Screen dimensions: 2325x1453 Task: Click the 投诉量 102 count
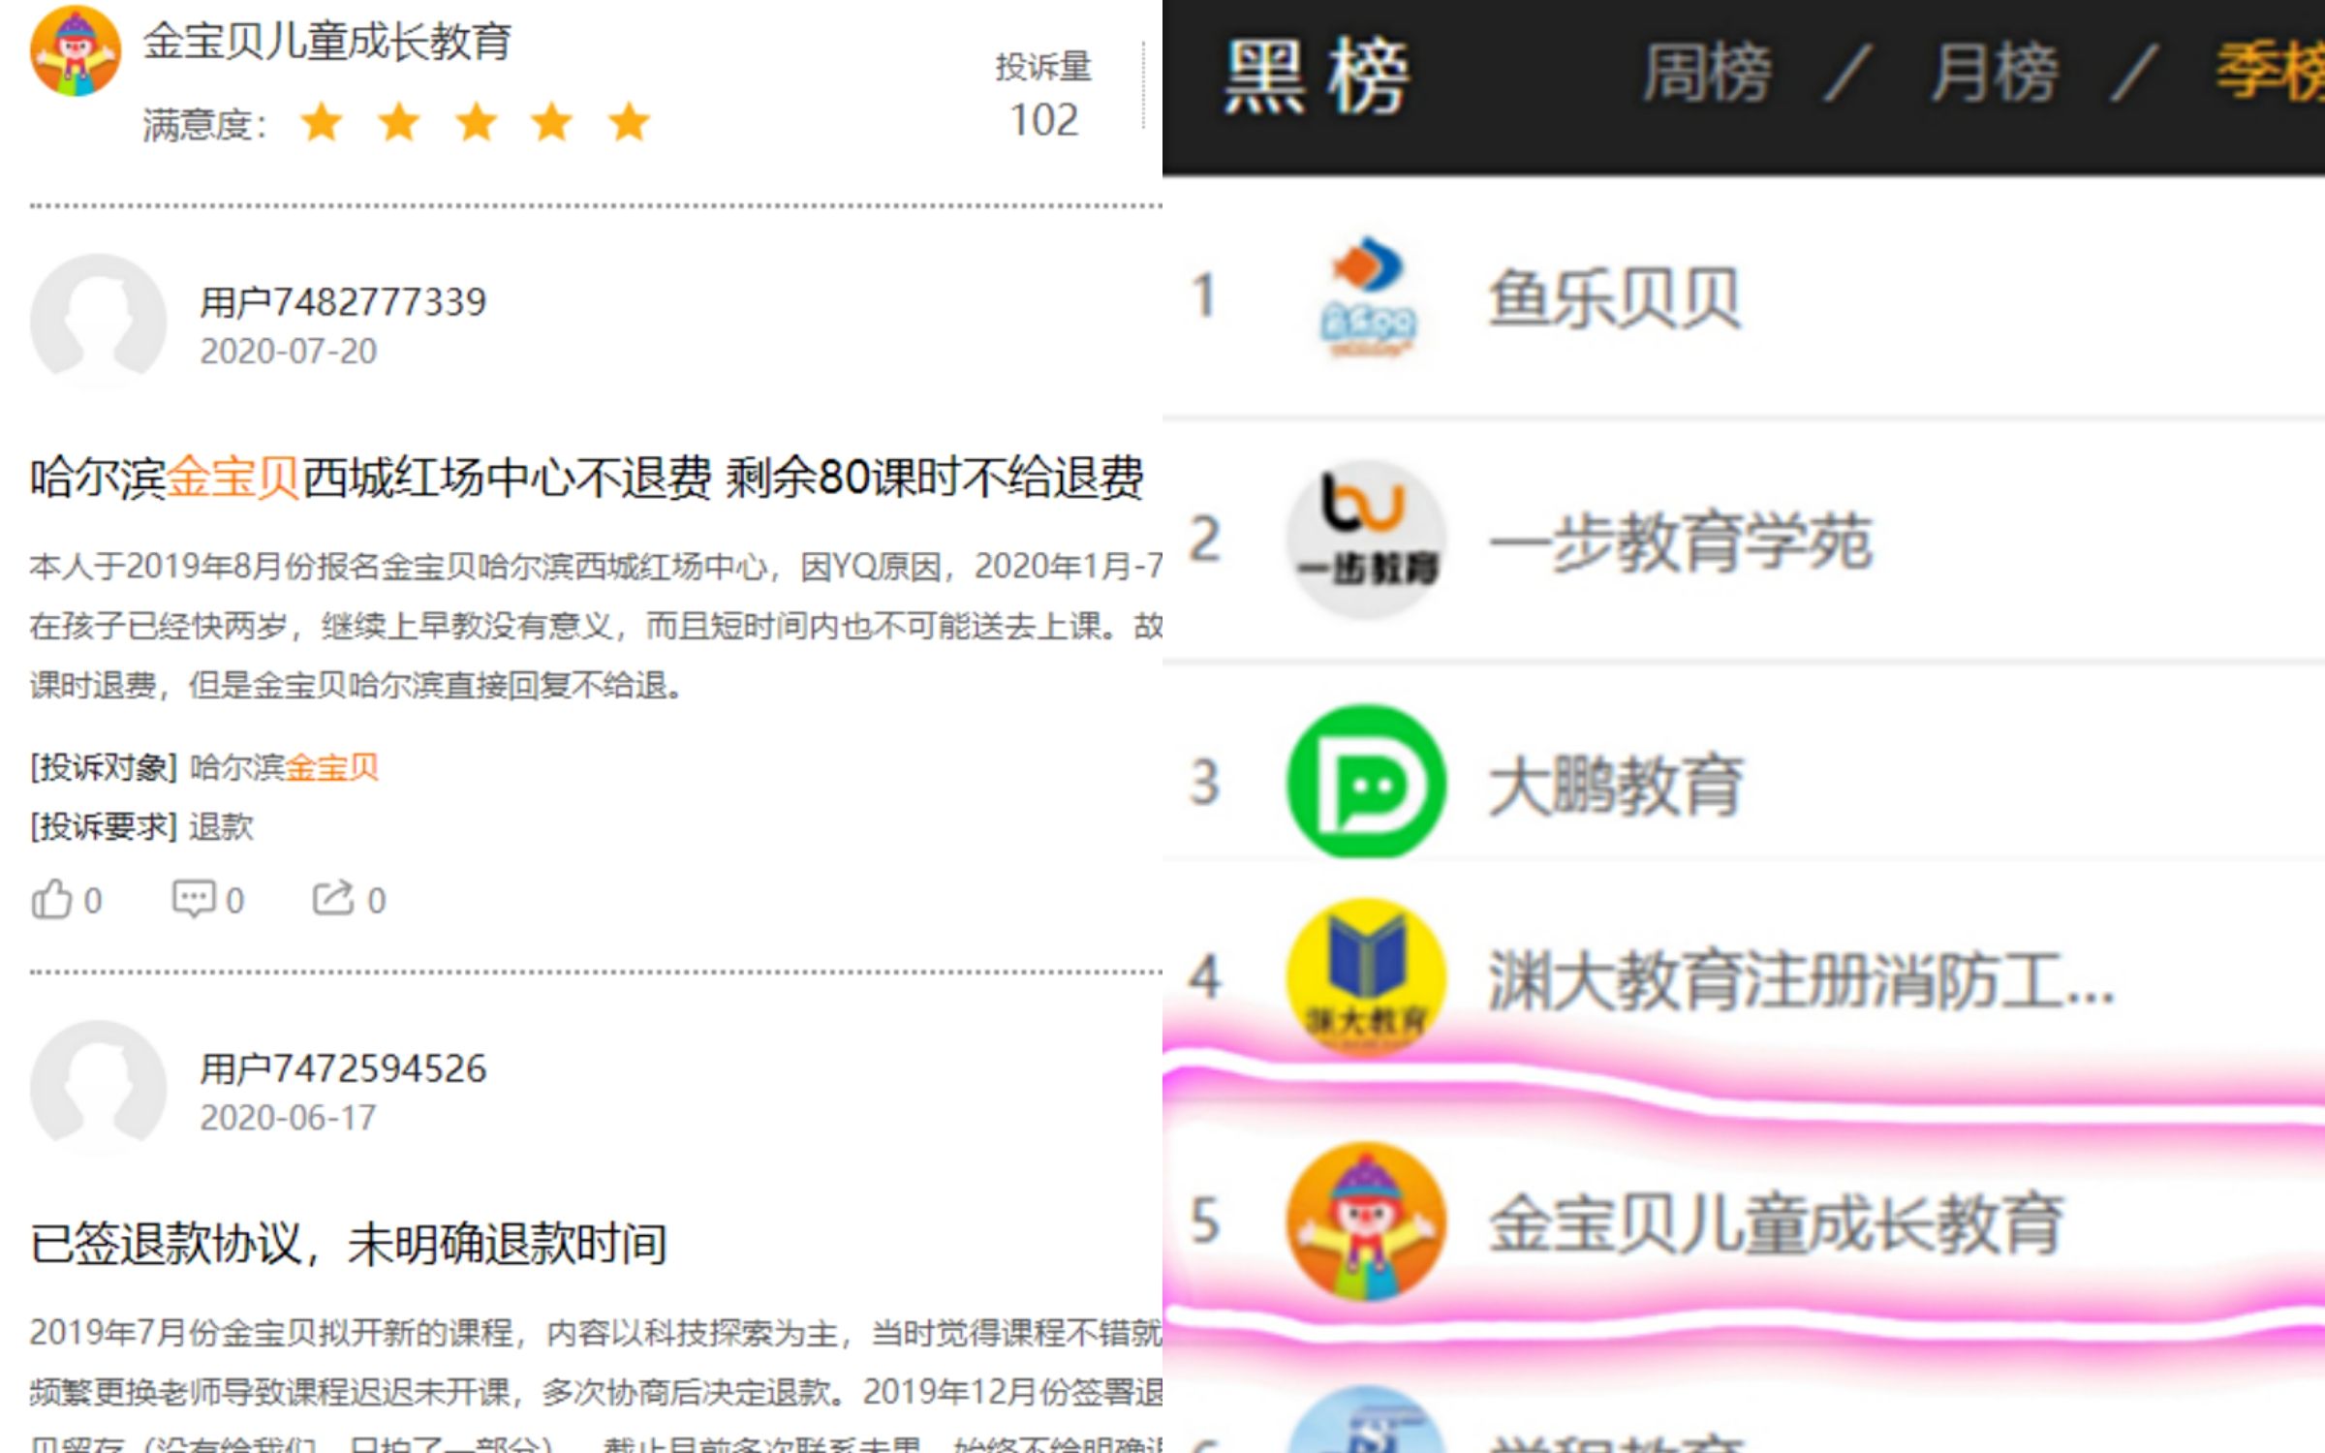click(x=1043, y=95)
